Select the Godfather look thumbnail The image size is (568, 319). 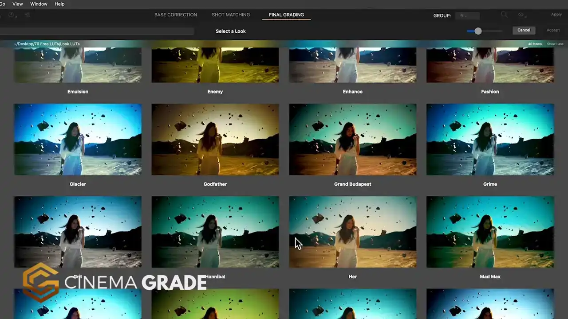[x=215, y=139]
